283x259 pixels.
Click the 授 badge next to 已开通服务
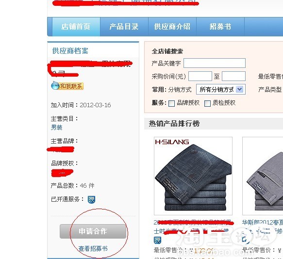91,199
